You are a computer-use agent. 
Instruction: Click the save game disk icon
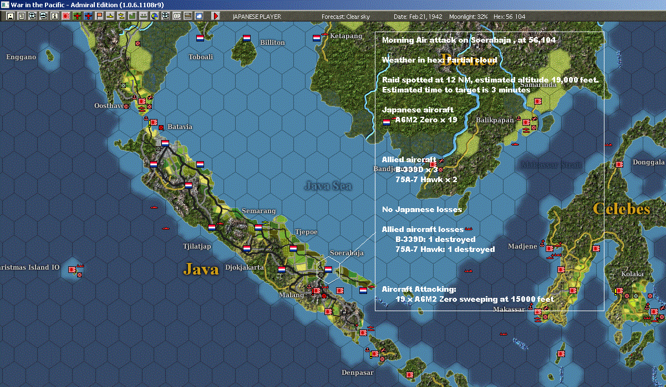click(11, 16)
